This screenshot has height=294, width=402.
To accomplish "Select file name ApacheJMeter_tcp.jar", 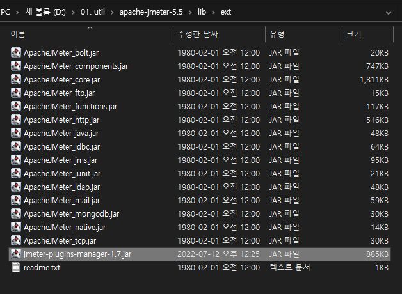I will (x=60, y=241).
